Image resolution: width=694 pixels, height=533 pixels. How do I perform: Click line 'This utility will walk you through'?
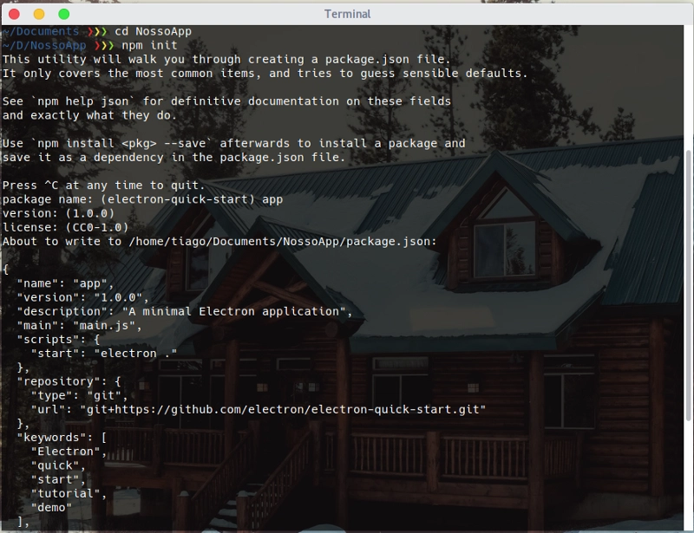pyautogui.click(x=226, y=59)
